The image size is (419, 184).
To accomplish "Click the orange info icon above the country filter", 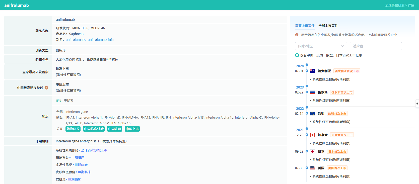I will [297, 35].
